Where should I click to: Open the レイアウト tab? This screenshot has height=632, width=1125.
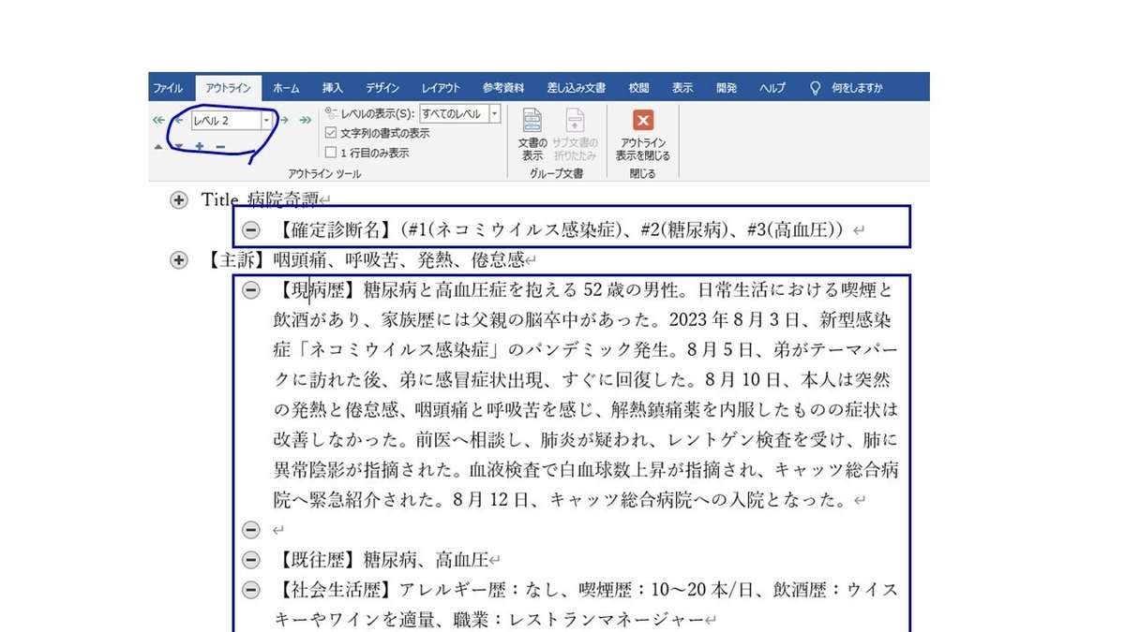441,88
